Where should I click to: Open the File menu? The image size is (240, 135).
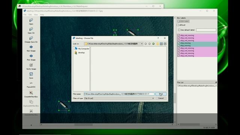point(25,15)
